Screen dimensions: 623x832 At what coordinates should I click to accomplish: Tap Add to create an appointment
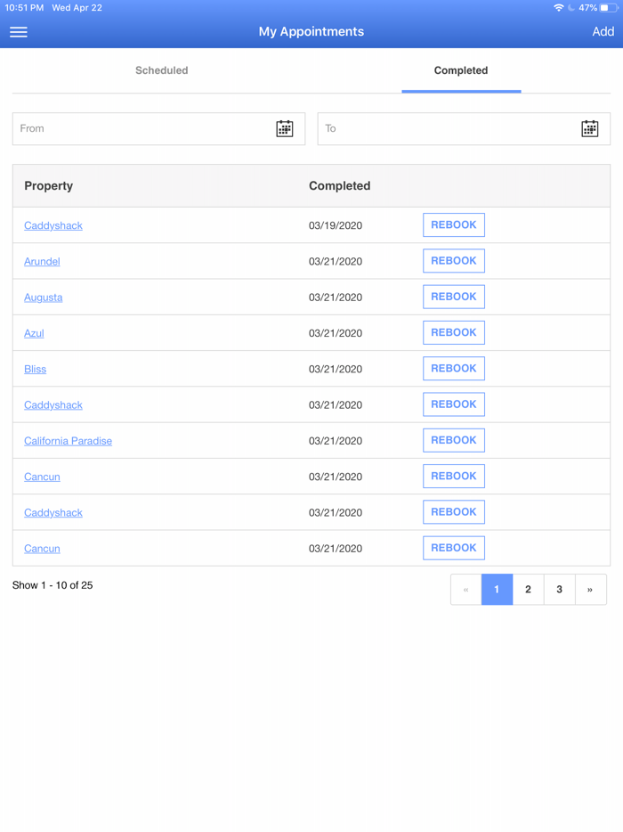[603, 32]
